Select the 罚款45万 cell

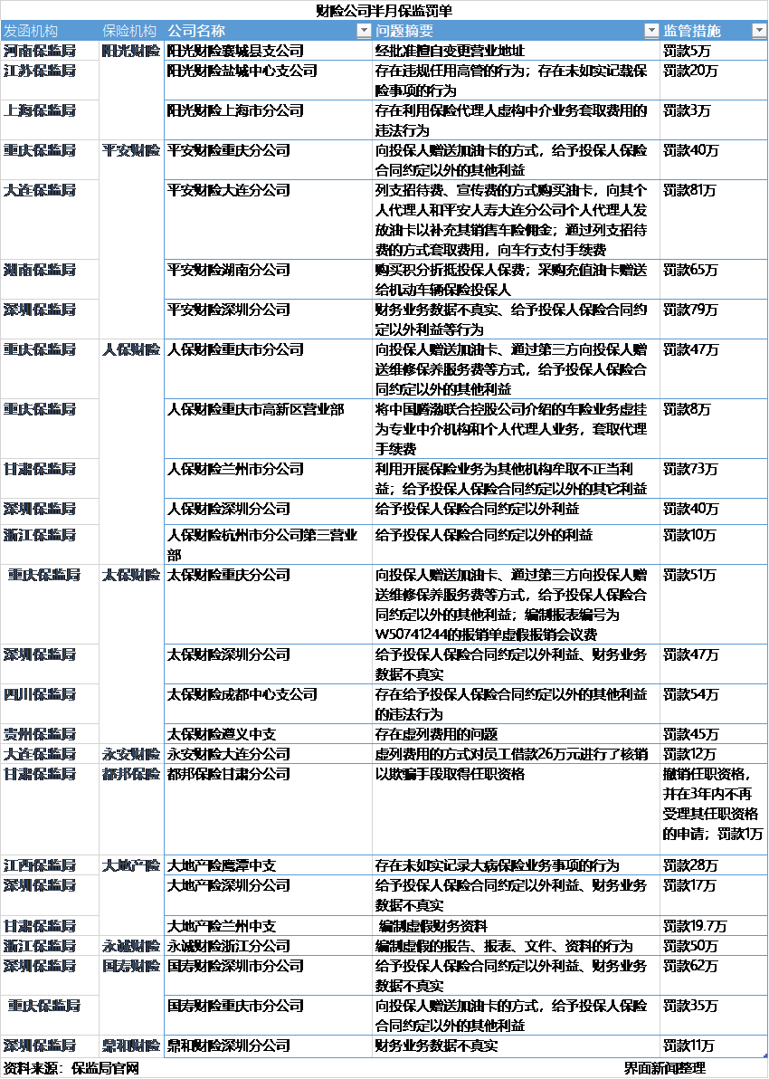coord(713,733)
